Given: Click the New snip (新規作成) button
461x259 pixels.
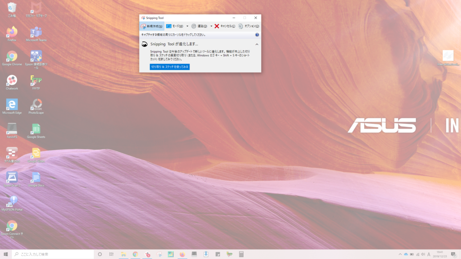Looking at the screenshot, I should click(151, 26).
